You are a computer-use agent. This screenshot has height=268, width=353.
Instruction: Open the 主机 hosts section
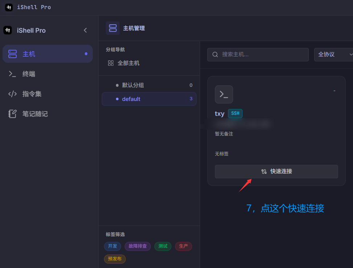(47, 54)
